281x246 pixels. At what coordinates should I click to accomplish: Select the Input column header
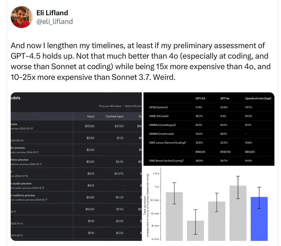(x=90, y=116)
